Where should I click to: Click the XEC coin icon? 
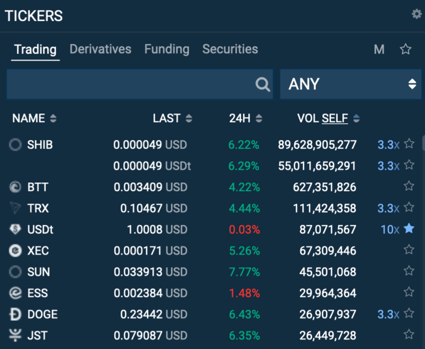[x=15, y=250]
